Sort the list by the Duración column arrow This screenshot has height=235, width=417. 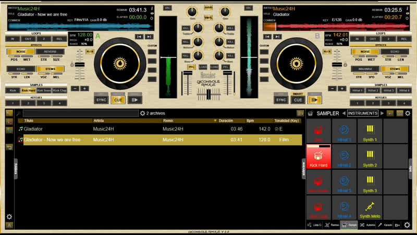tap(215, 121)
